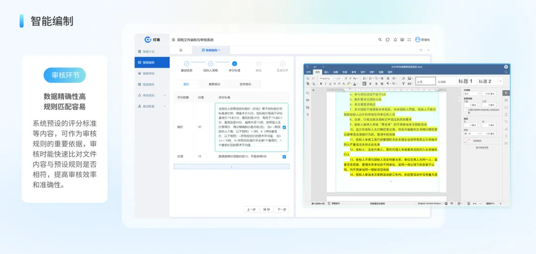
Task: Switch to the 报价 scoring tab
Action: tap(186, 84)
